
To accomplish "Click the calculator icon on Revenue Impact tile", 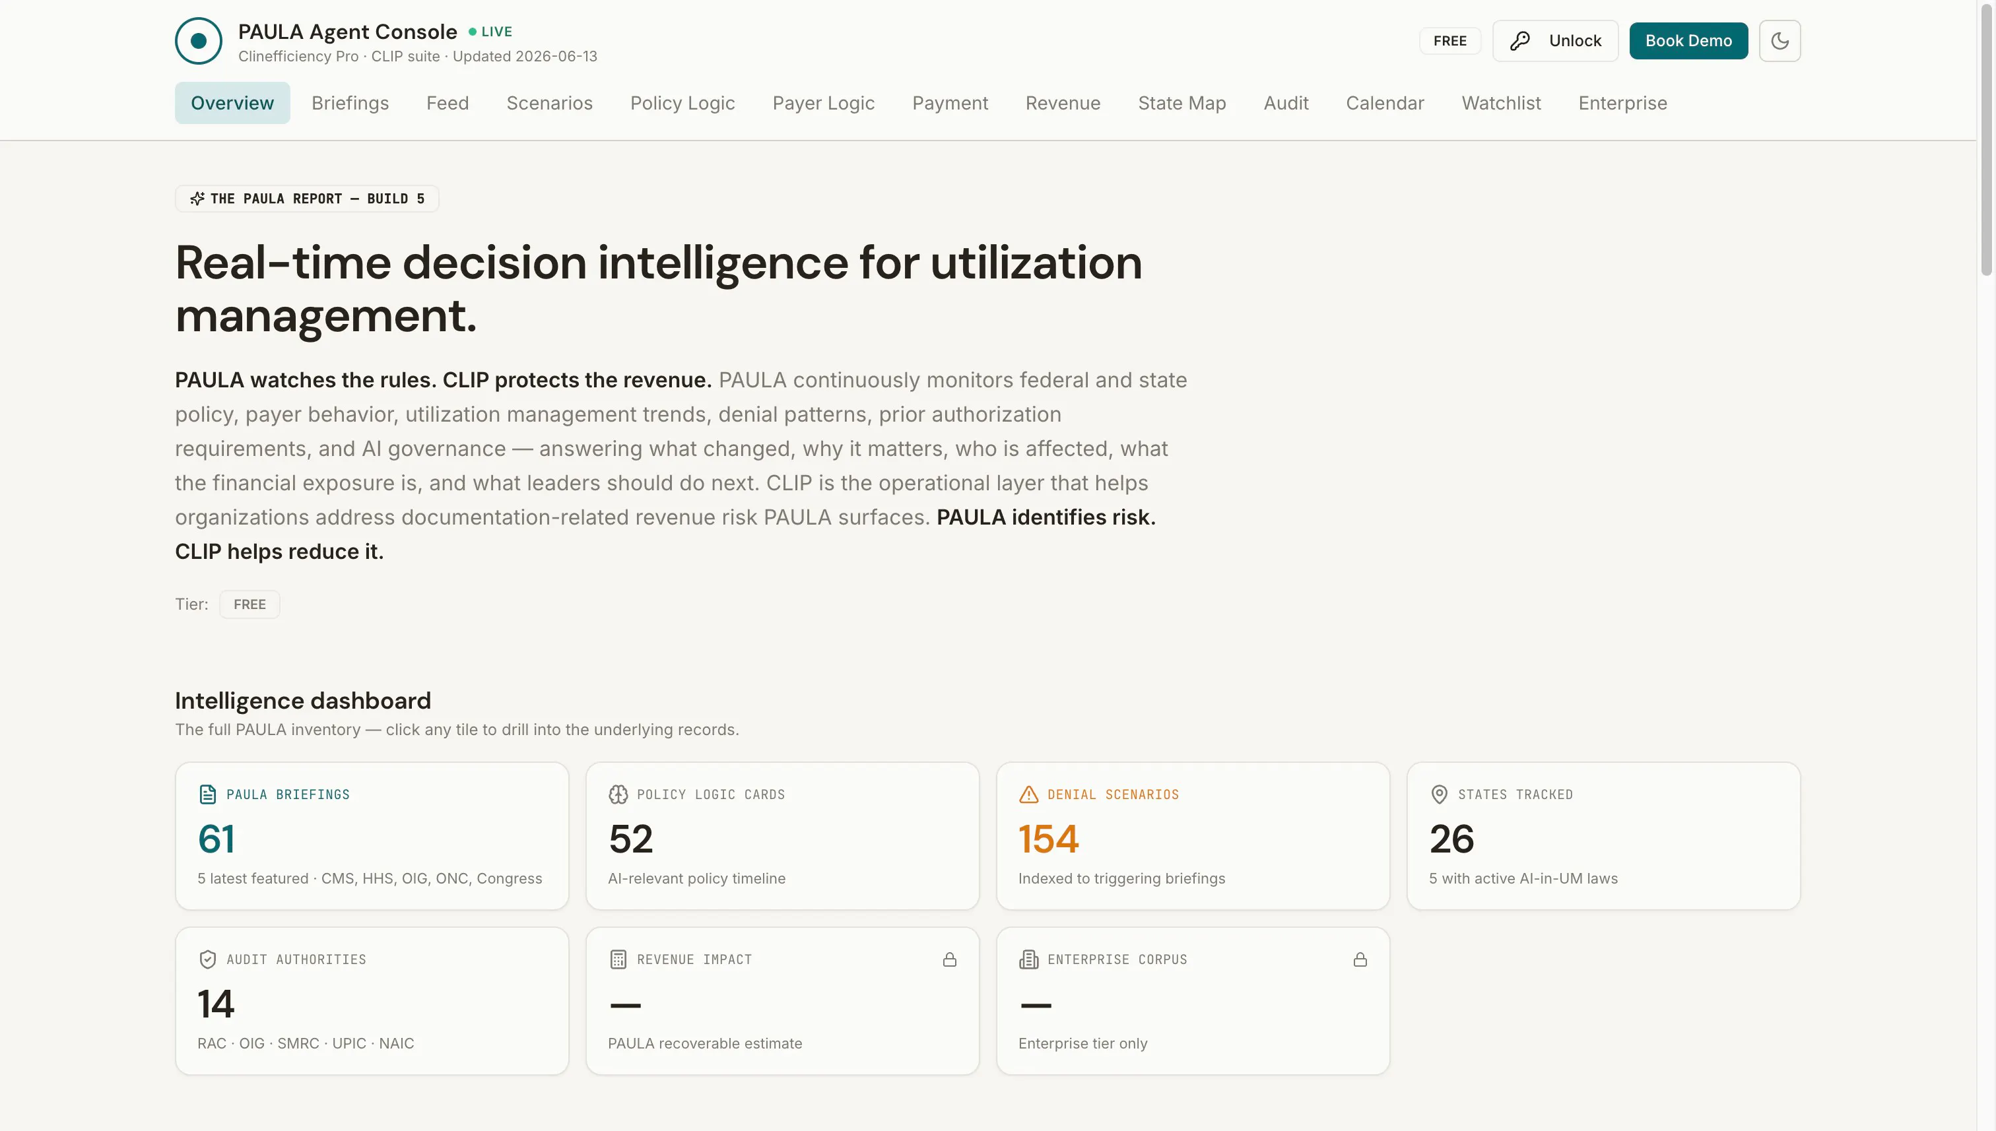I will (x=618, y=960).
